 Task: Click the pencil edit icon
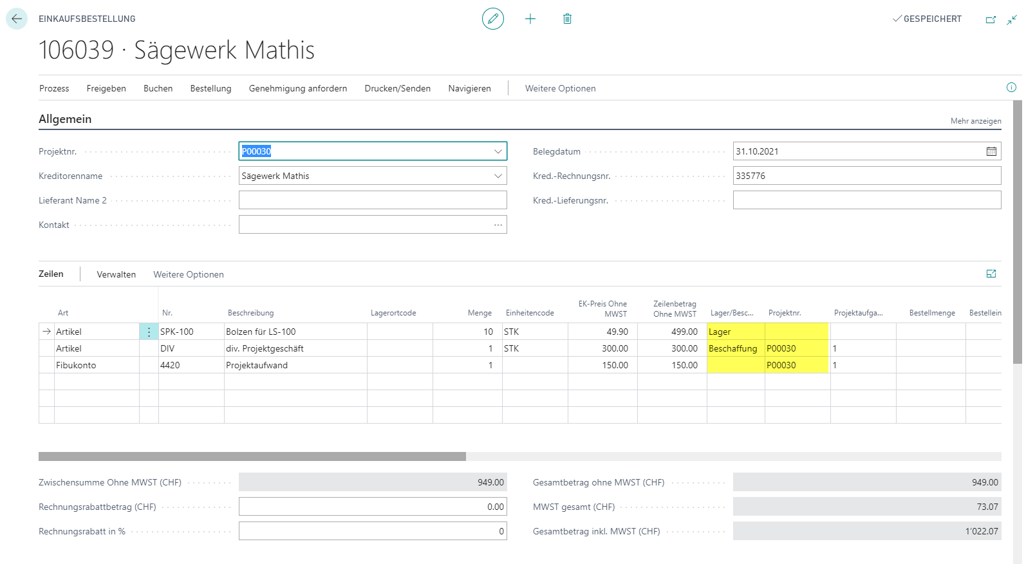pyautogui.click(x=493, y=19)
